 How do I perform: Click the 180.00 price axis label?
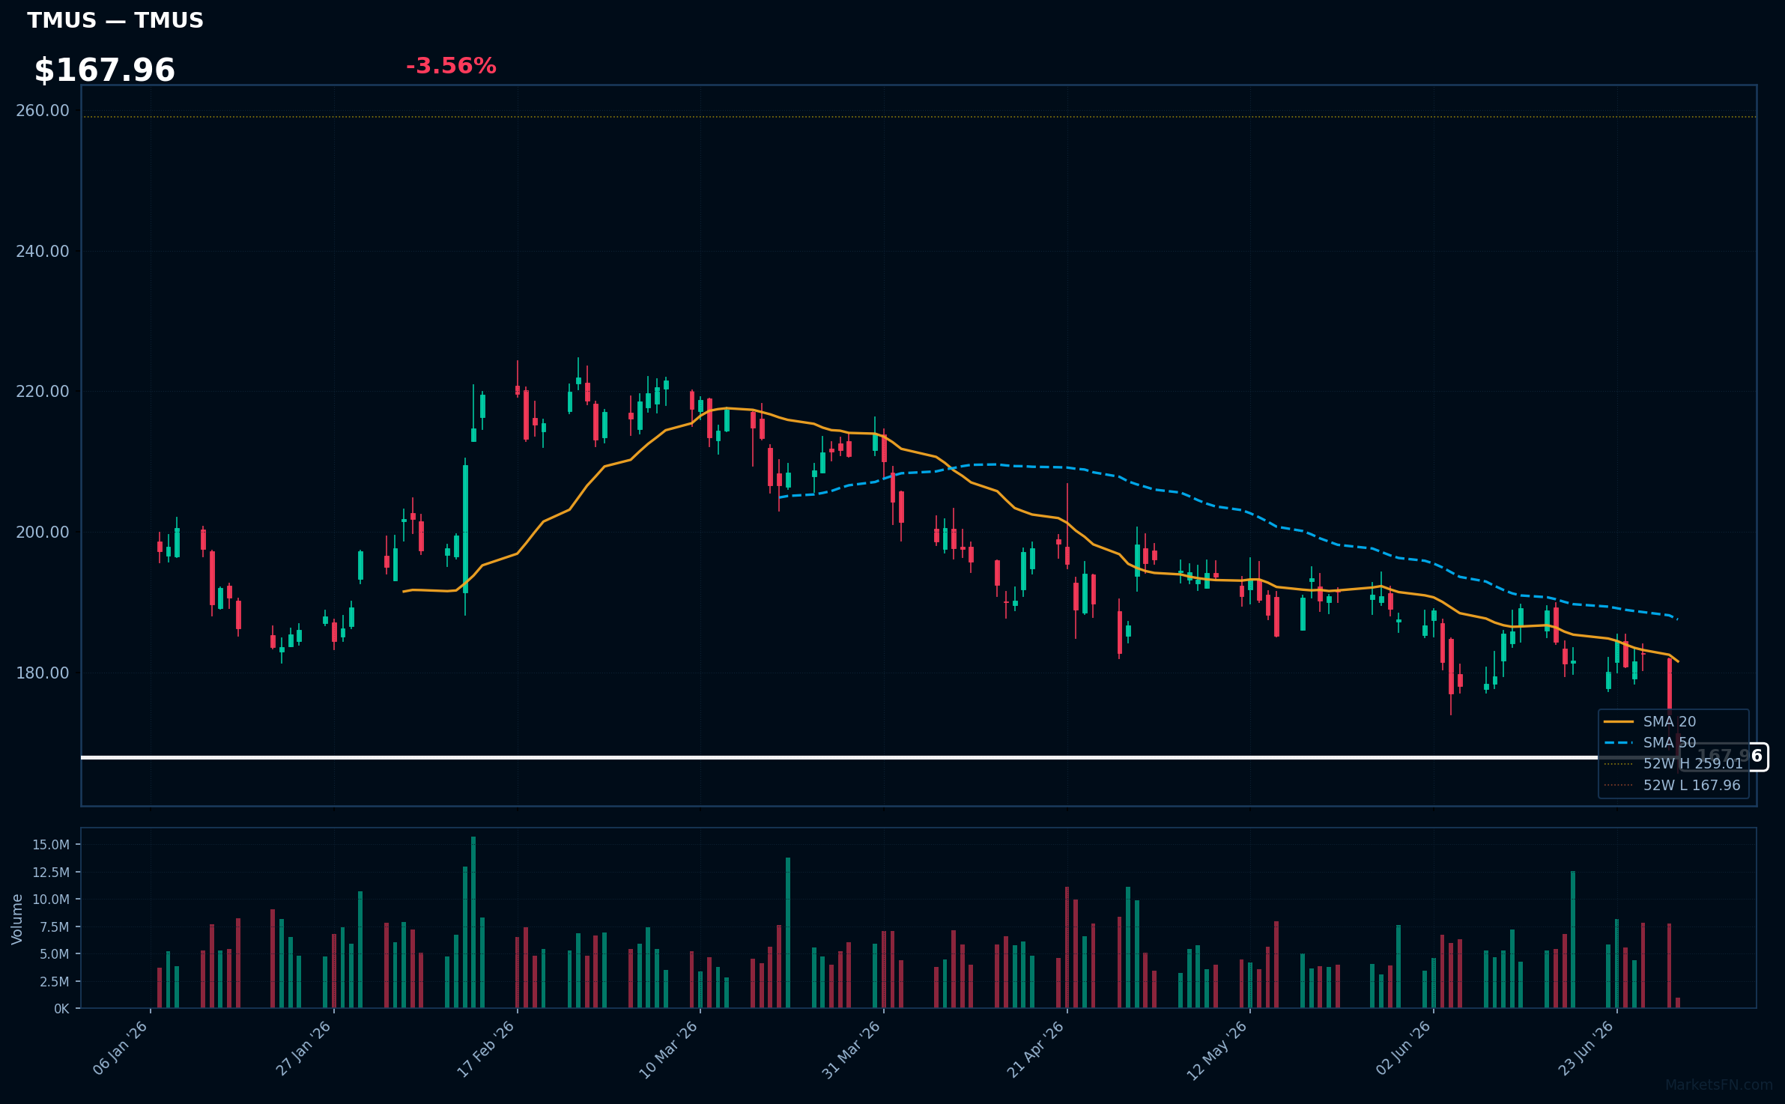click(43, 673)
